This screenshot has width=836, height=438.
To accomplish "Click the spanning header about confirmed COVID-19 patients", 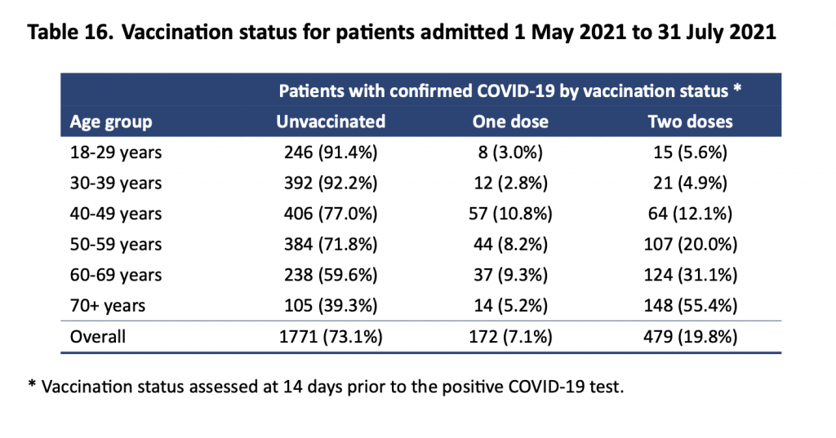I will click(510, 91).
